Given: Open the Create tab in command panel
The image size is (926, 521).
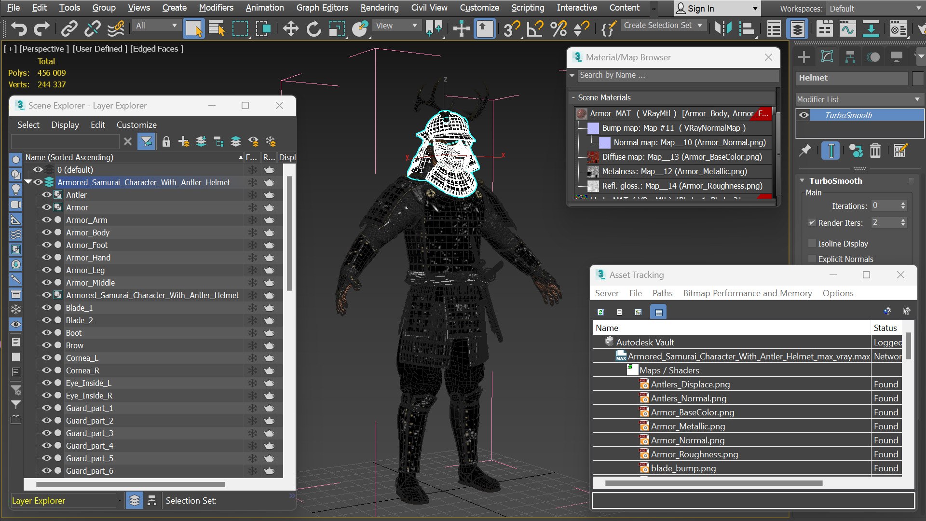Looking at the screenshot, I should 804,57.
